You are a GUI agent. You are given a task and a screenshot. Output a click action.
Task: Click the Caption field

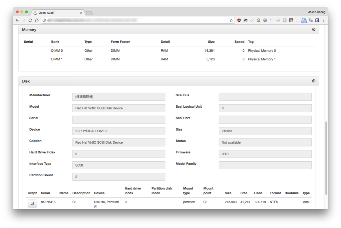(x=119, y=142)
